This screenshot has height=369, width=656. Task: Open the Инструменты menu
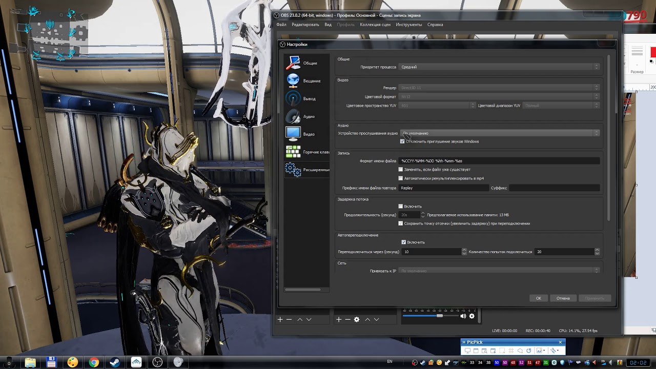pyautogui.click(x=409, y=25)
